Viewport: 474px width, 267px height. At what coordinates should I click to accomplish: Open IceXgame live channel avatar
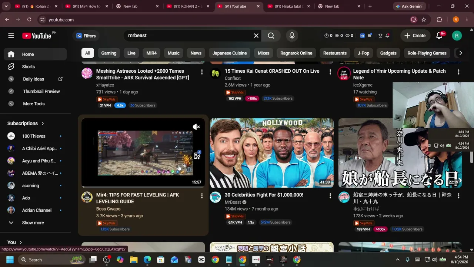pos(344,73)
